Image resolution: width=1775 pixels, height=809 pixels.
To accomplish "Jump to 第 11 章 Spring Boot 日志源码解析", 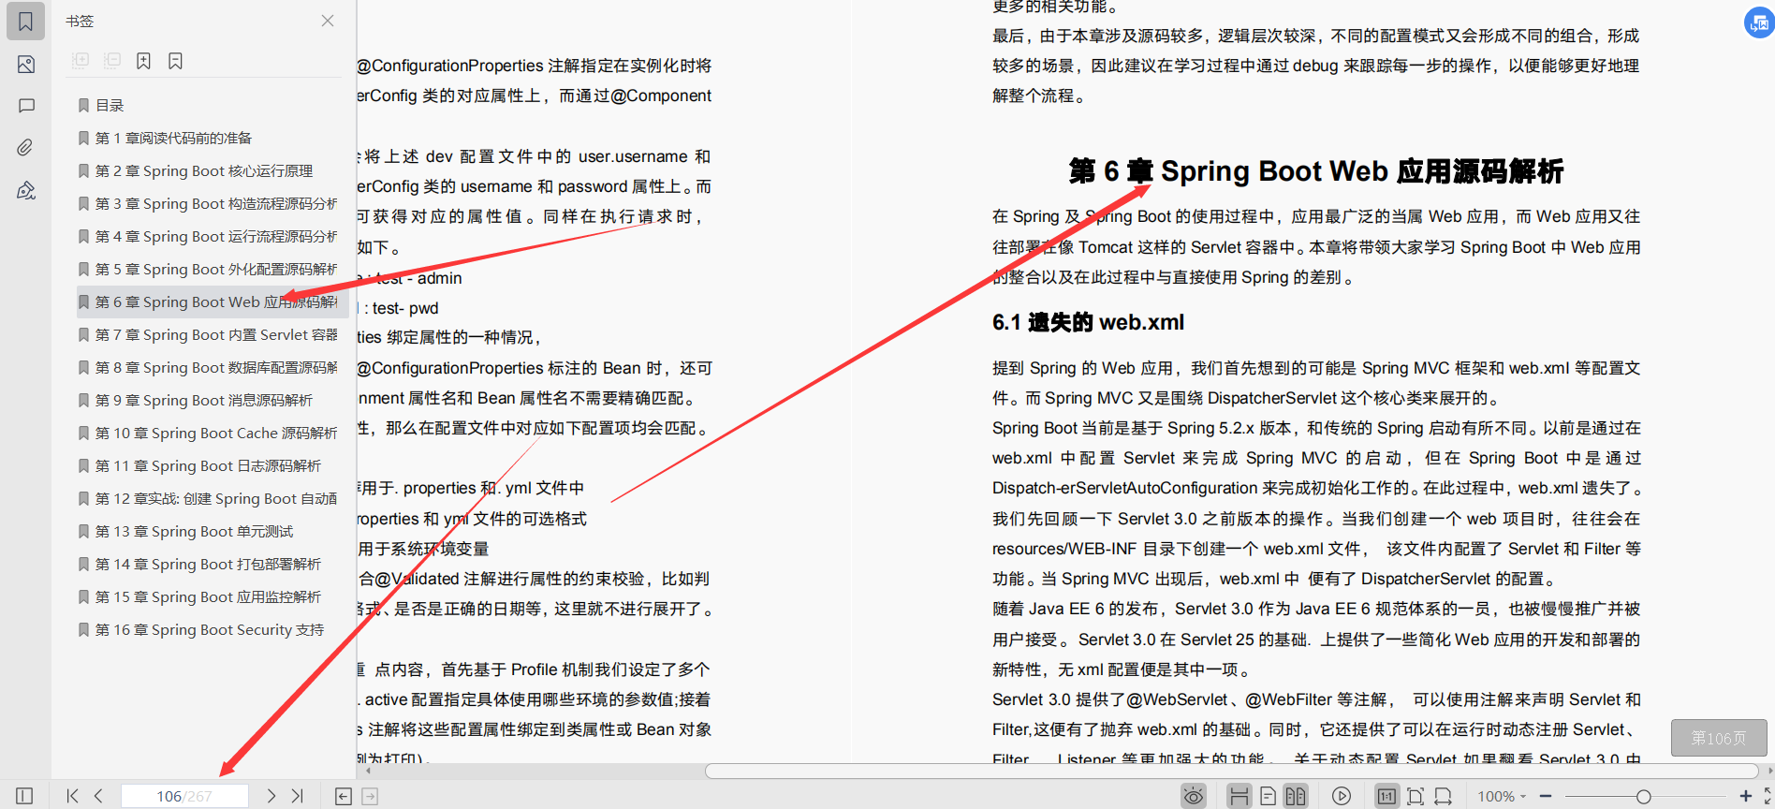I will click(208, 465).
